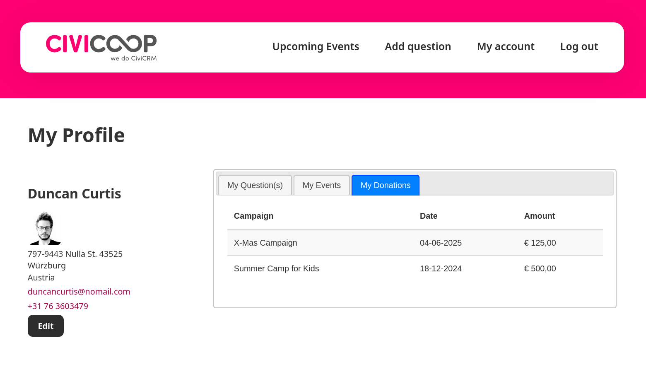Click the Date column header
The image size is (646, 389).
pyautogui.click(x=429, y=216)
